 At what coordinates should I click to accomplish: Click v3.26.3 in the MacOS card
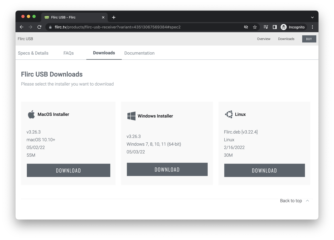(34, 132)
